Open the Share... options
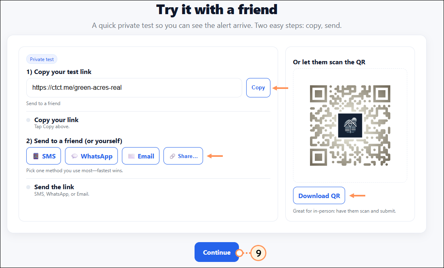The width and height of the screenshot is (444, 268). coord(183,156)
